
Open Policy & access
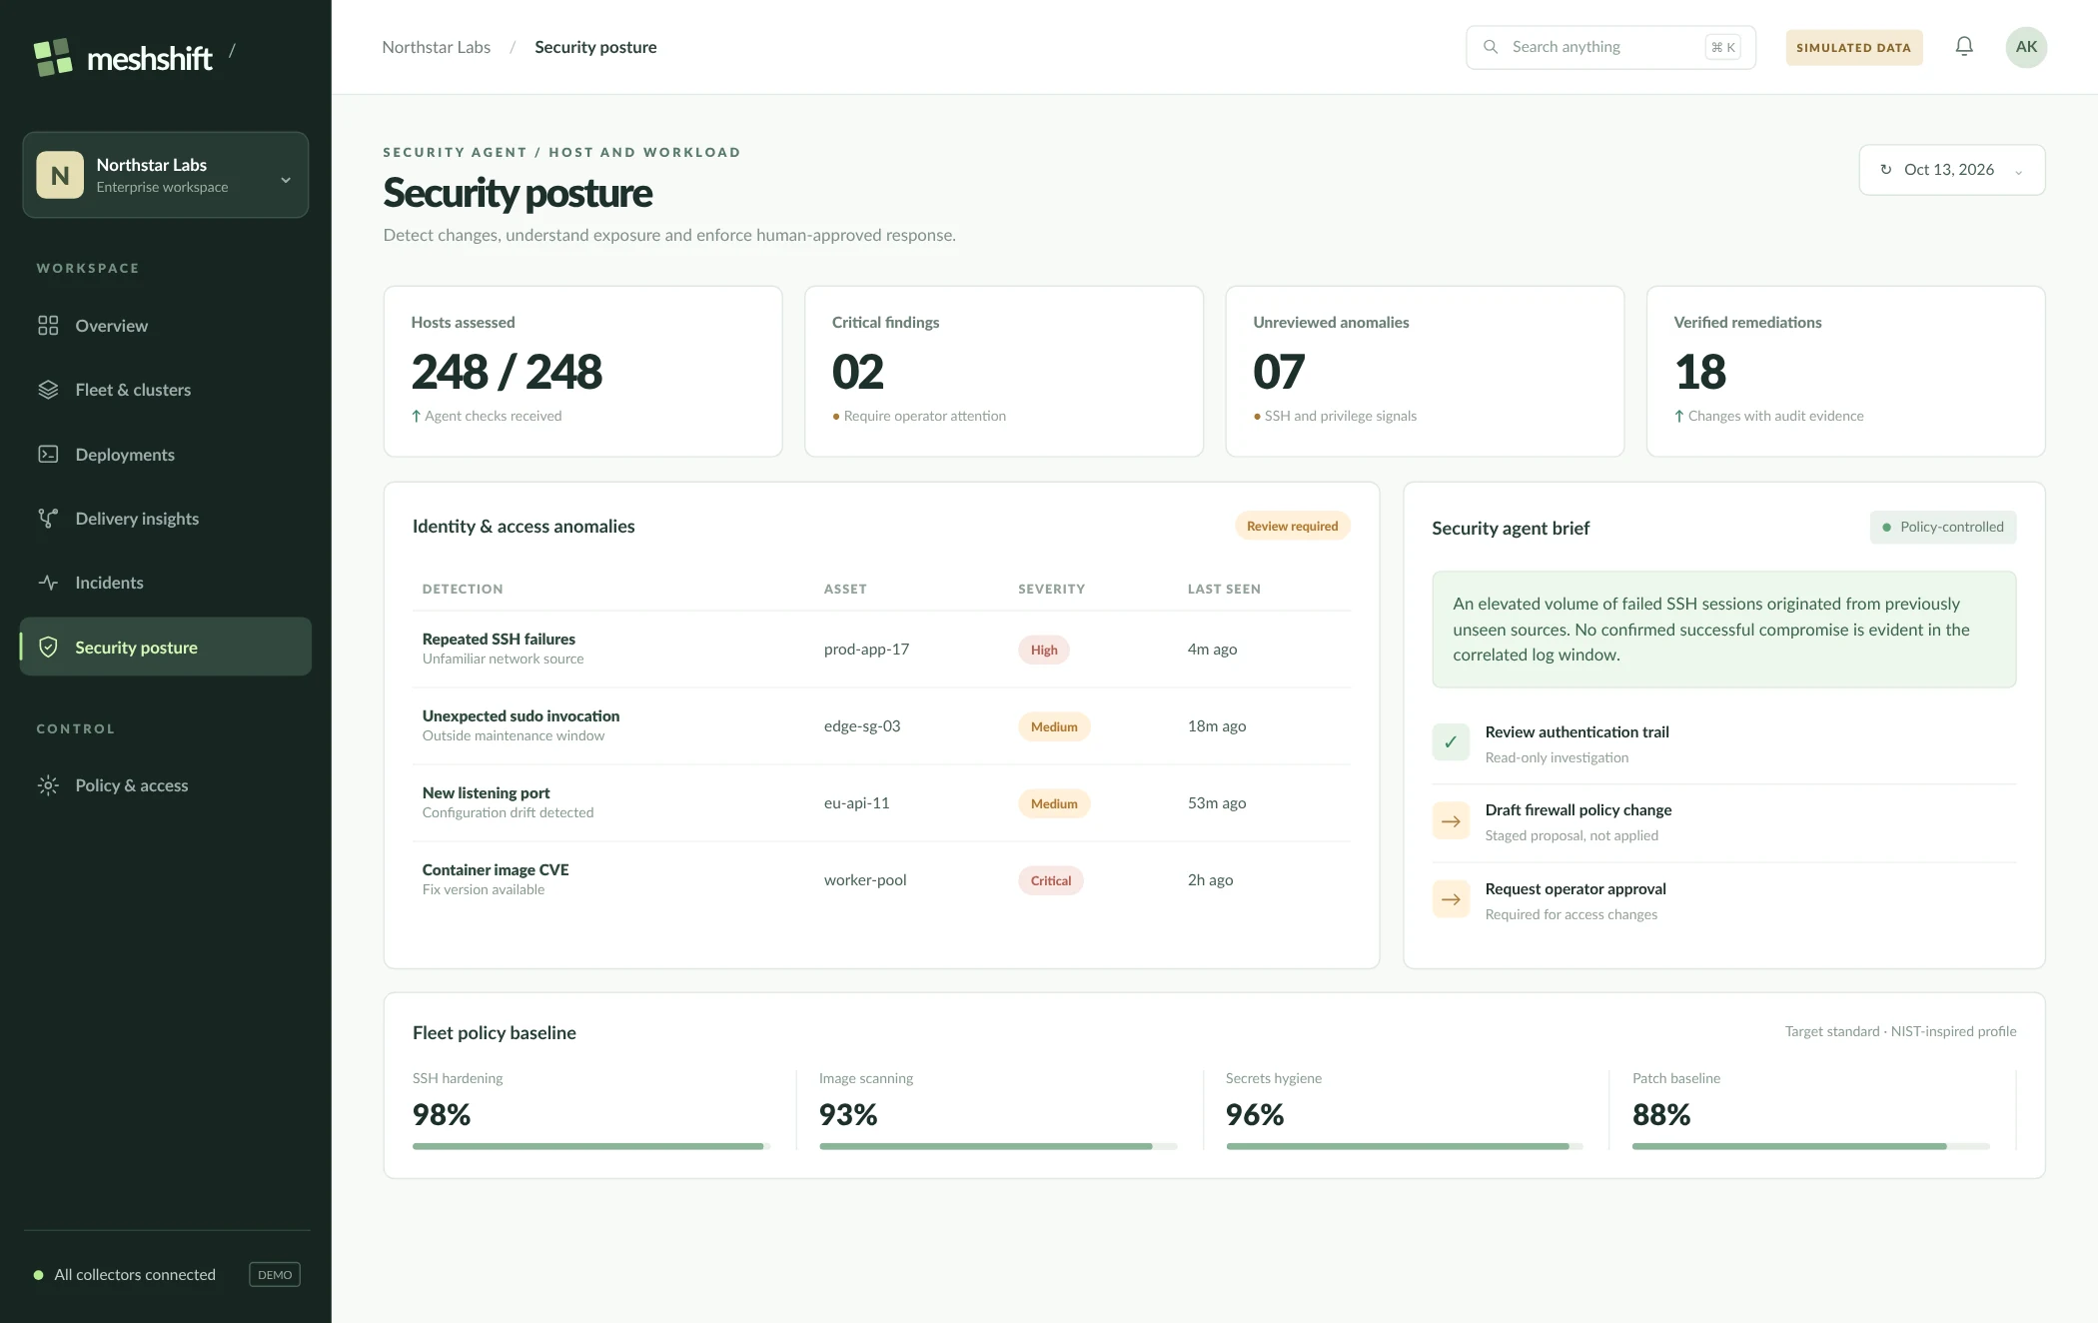(x=166, y=785)
